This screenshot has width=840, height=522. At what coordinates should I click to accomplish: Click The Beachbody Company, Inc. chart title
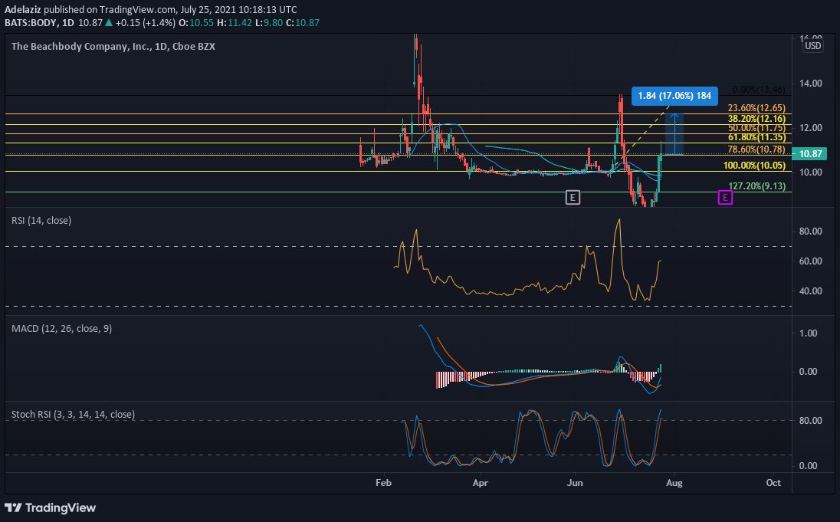[x=113, y=47]
